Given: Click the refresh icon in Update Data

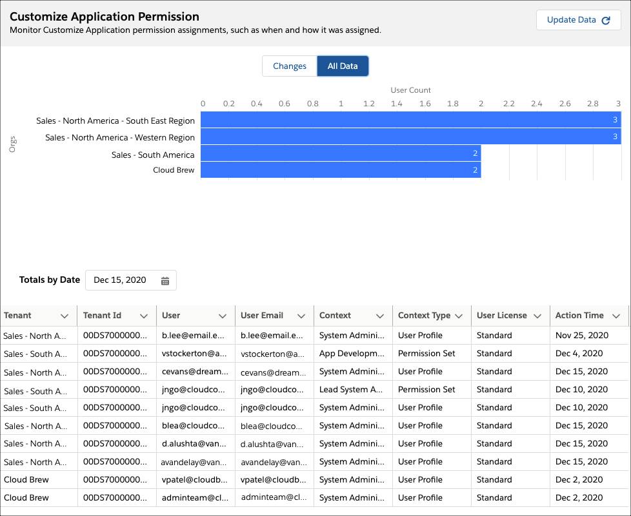Looking at the screenshot, I should 606,20.
